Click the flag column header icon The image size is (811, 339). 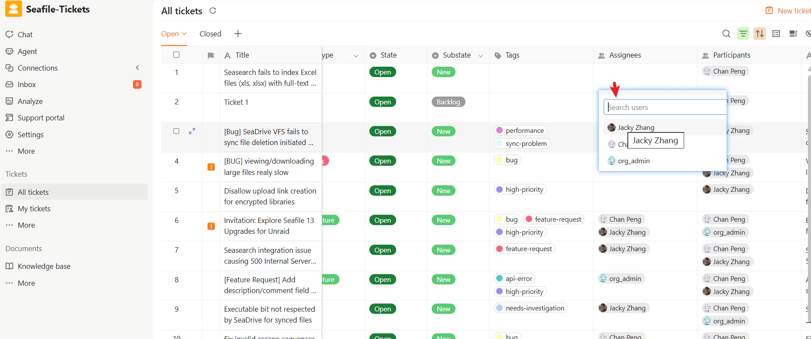(x=211, y=55)
